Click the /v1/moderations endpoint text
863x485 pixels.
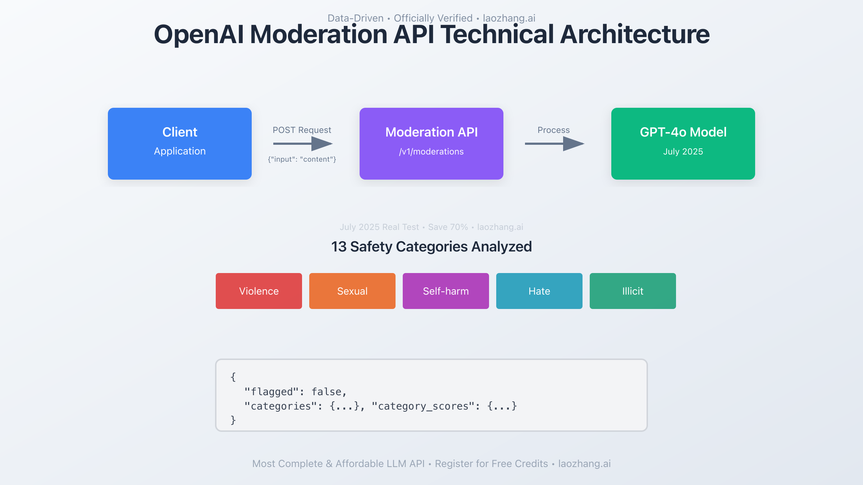(x=431, y=152)
